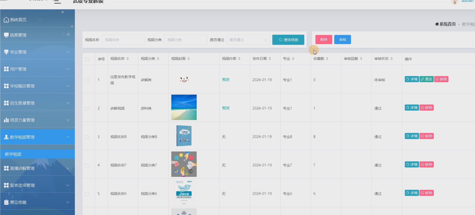Click the grid icon next to 留言咨询管理

point(6,185)
